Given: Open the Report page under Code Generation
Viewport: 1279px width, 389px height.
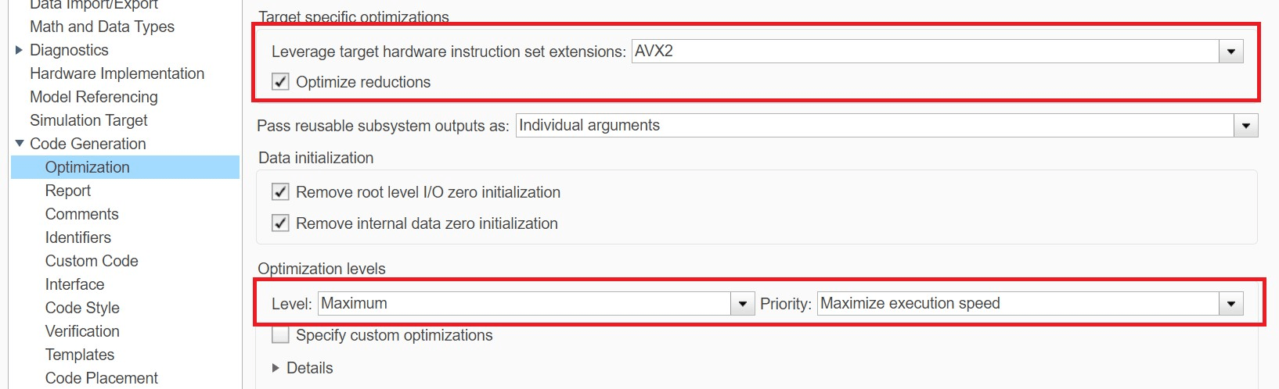Looking at the screenshot, I should pos(68,191).
